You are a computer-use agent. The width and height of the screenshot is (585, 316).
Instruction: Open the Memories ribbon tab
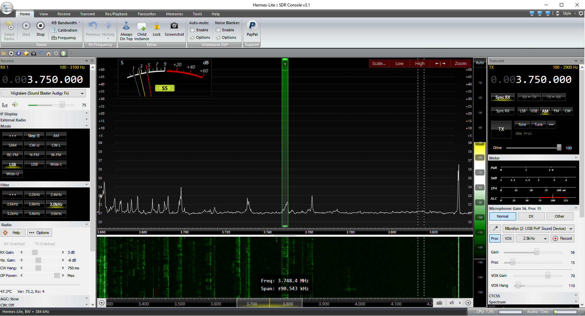pos(174,14)
